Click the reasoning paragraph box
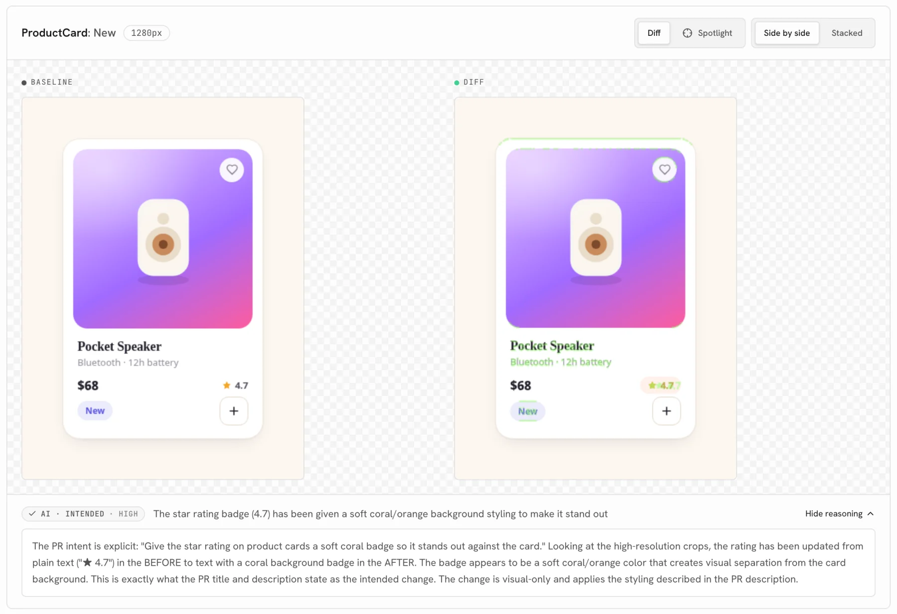 pos(448,563)
